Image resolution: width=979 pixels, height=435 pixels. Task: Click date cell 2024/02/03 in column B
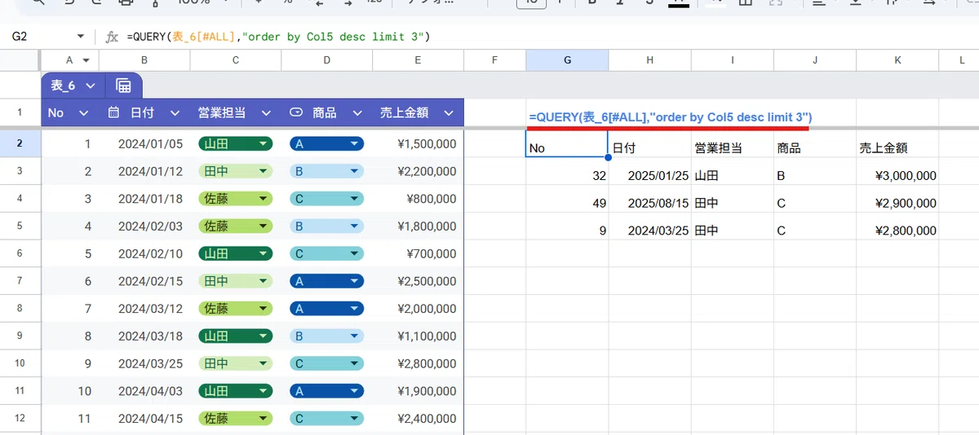click(144, 226)
